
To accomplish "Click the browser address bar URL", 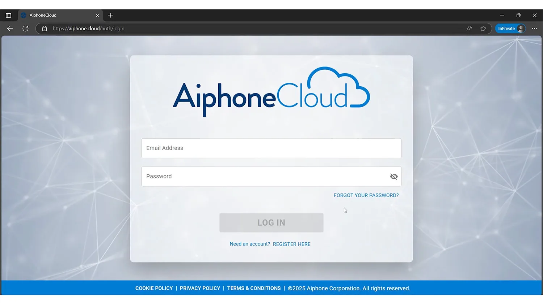I will click(x=88, y=29).
